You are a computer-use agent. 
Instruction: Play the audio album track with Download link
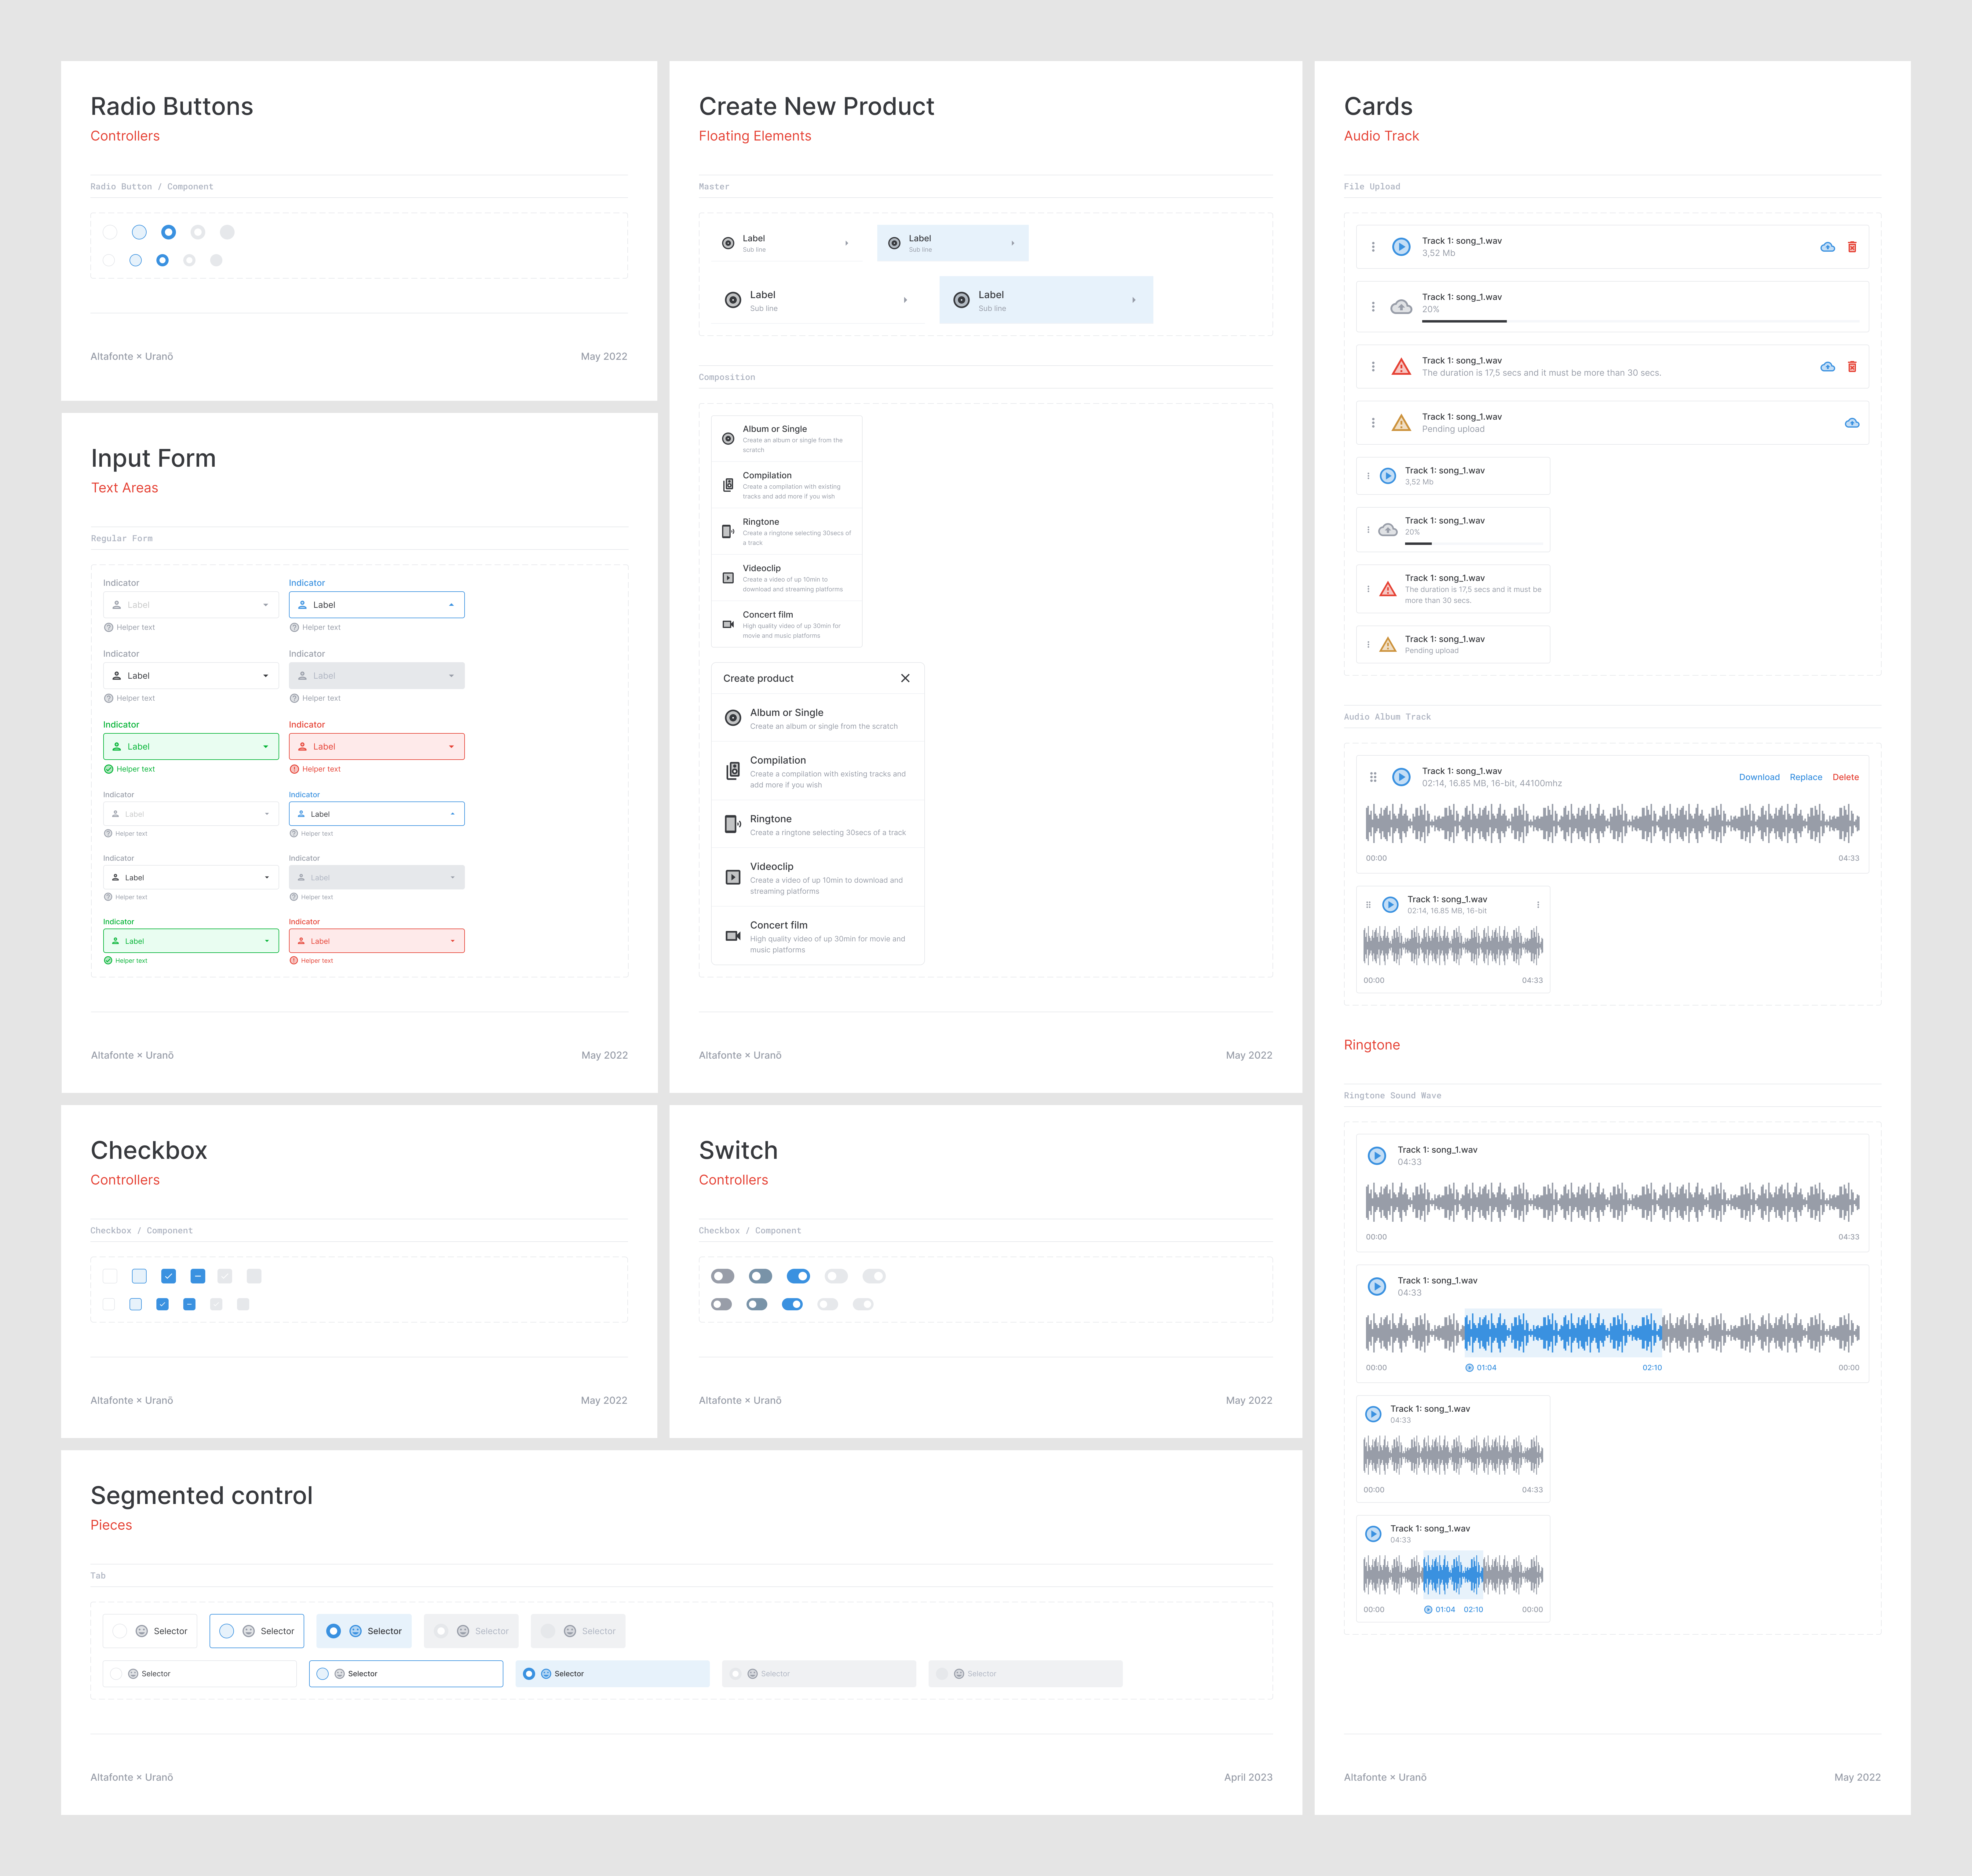pos(1401,777)
